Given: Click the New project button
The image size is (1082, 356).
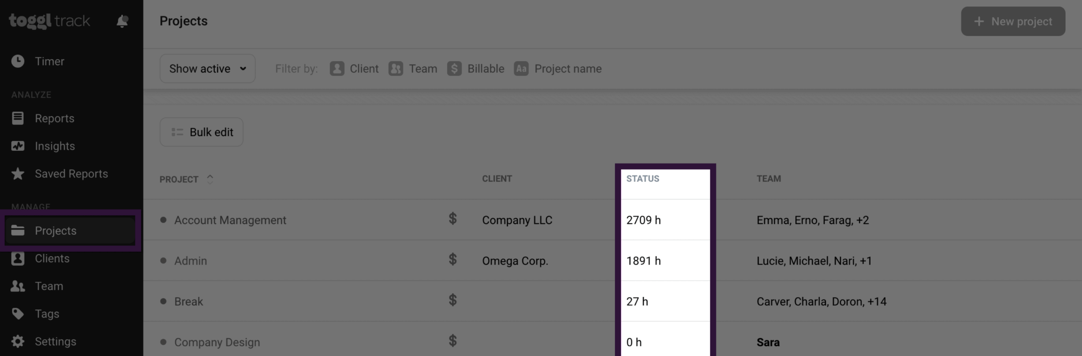Looking at the screenshot, I should (1014, 21).
